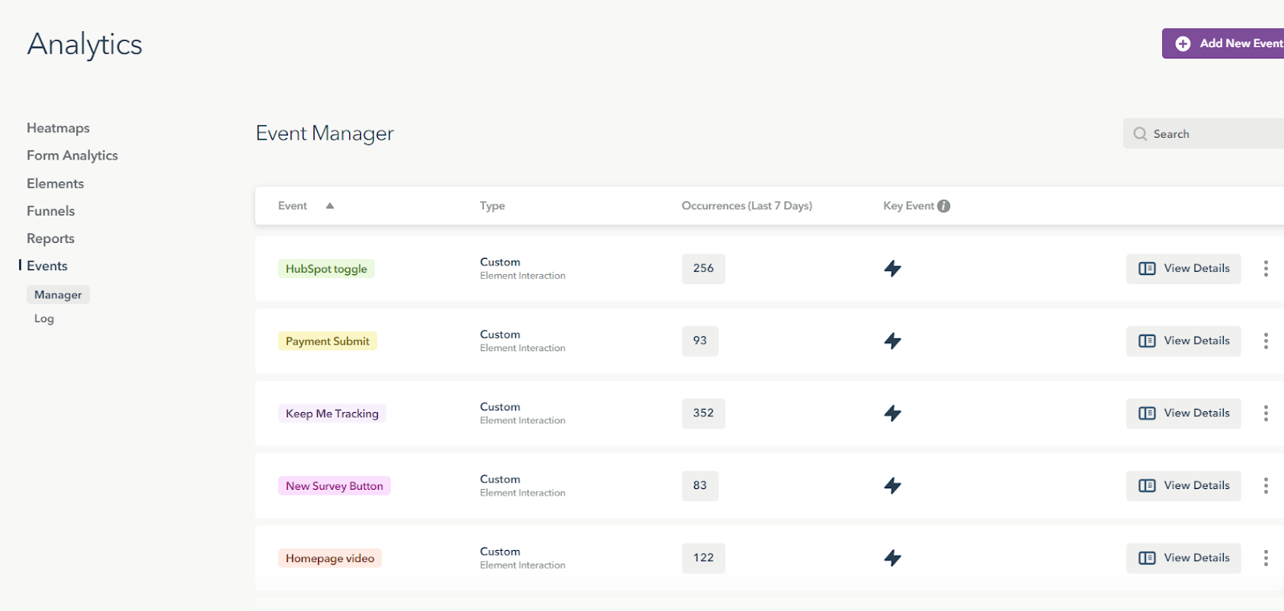The width and height of the screenshot is (1284, 611).
Task: Click Occurrences (Last 7 Days) header
Action: (x=747, y=206)
